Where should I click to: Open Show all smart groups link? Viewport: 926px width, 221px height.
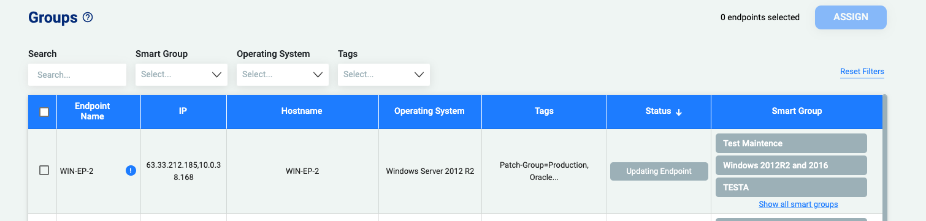pos(798,204)
